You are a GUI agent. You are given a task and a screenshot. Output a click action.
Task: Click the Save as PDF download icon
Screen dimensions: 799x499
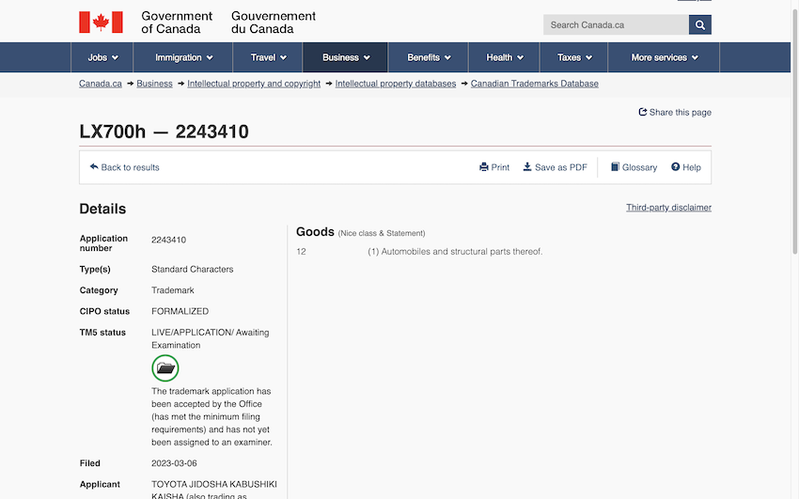coord(527,167)
